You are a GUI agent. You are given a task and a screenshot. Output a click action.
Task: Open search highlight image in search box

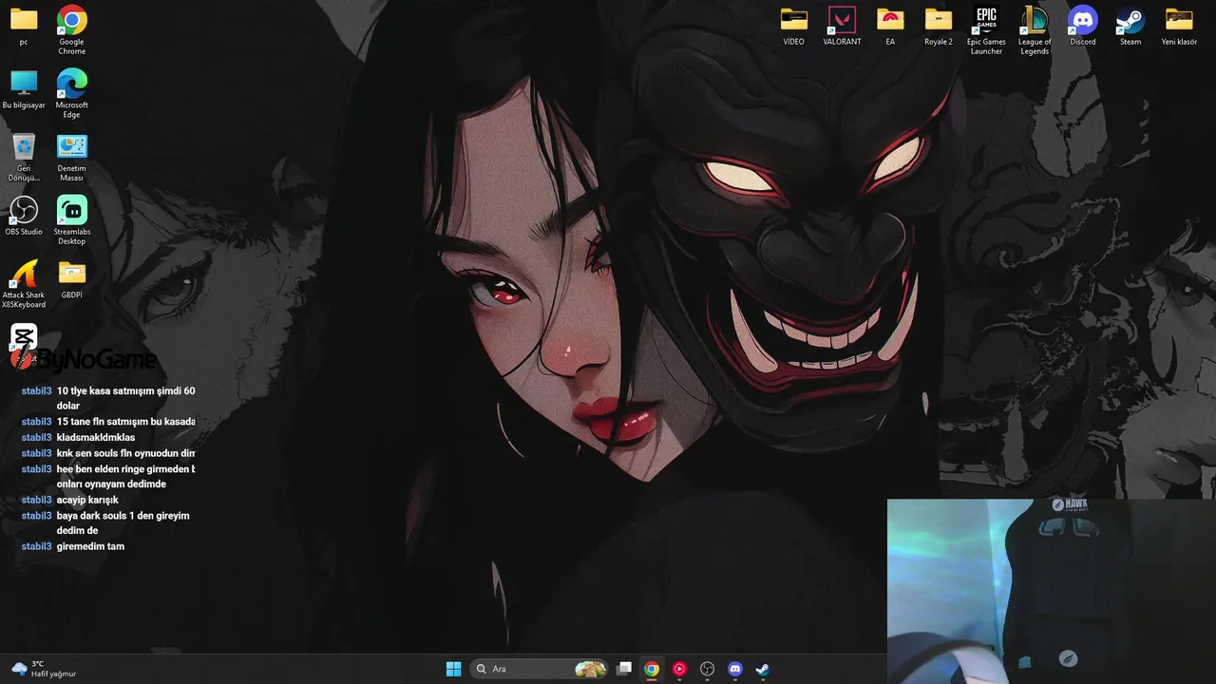coord(590,669)
